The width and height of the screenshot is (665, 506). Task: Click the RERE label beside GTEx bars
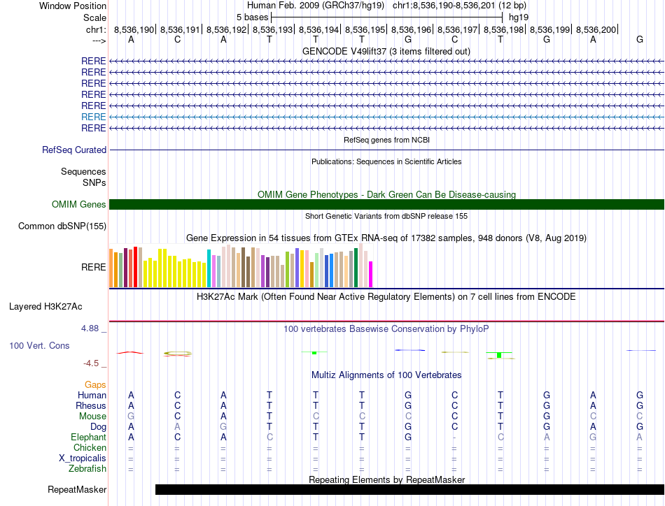[x=93, y=267]
